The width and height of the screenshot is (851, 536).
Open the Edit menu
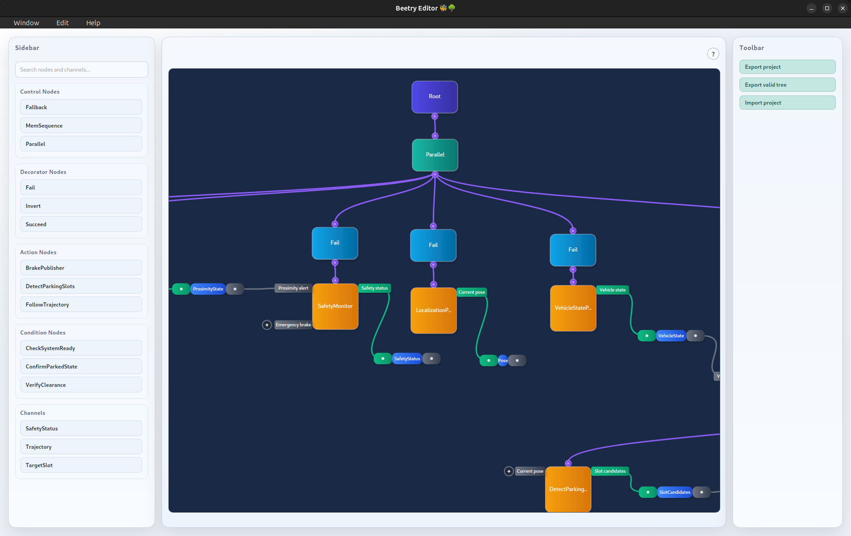[62, 23]
